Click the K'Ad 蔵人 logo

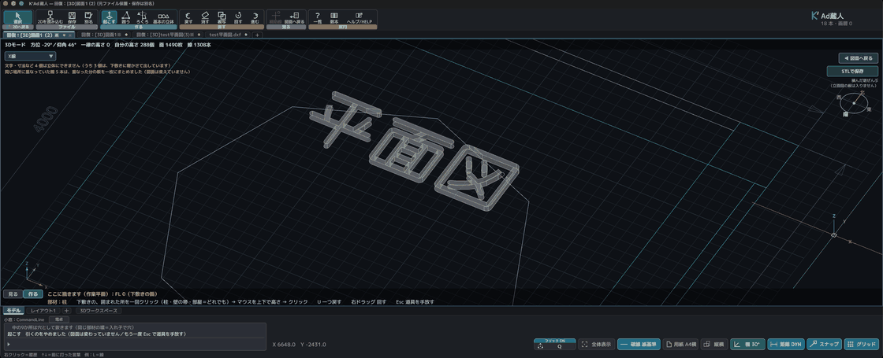pyautogui.click(x=828, y=16)
